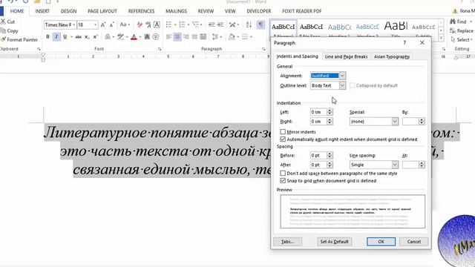Switch to the Asian Typography tab
This screenshot has height=267, width=475.
pyautogui.click(x=392, y=56)
